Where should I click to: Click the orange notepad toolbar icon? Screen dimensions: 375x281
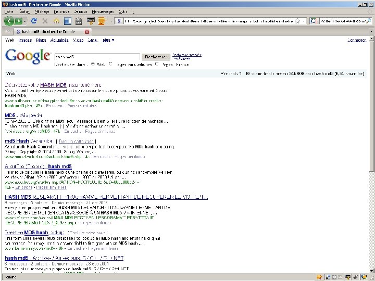(102, 21)
